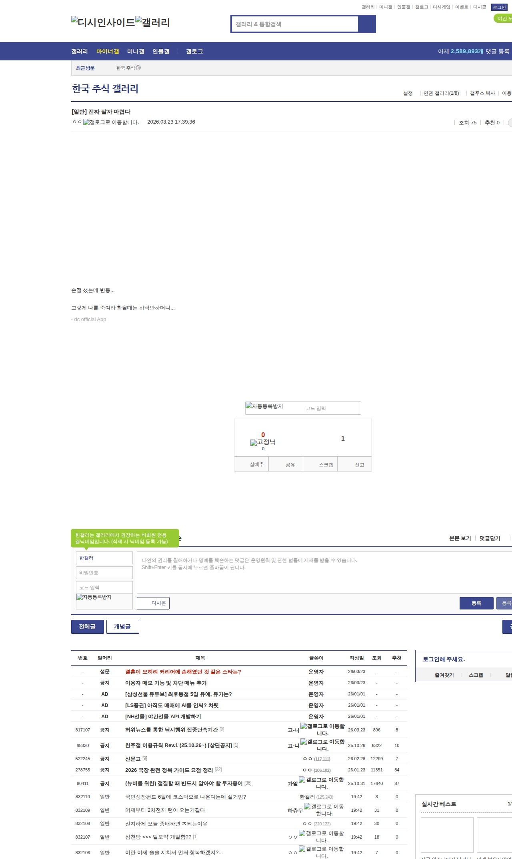Click the blue search button beside search box
Screen dimensions: 512x859
point(367,24)
